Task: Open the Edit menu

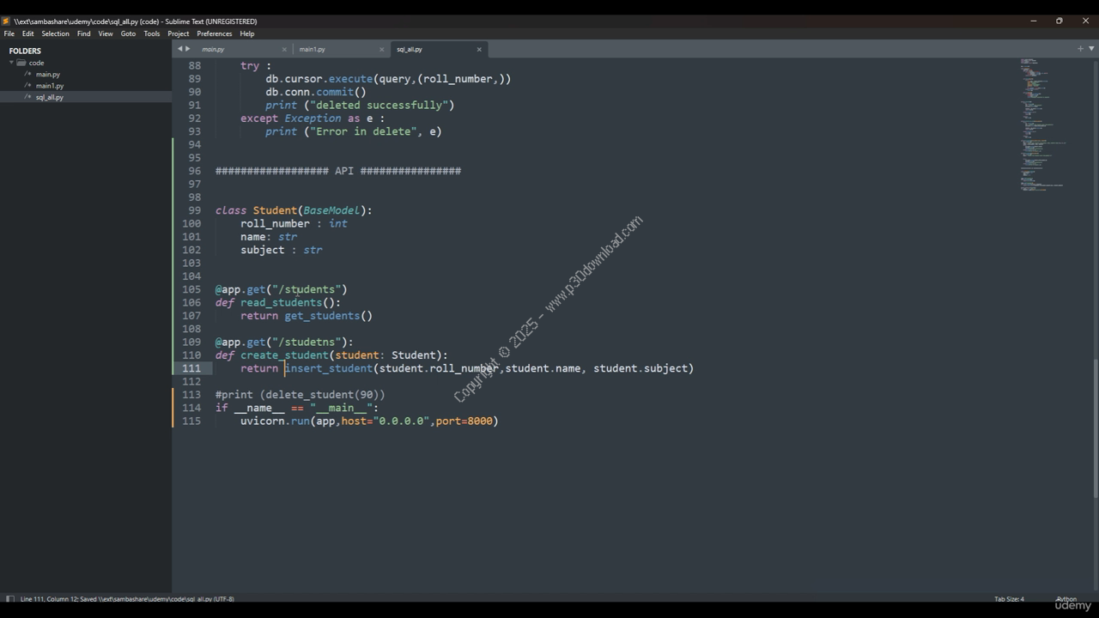Action: coord(28,33)
